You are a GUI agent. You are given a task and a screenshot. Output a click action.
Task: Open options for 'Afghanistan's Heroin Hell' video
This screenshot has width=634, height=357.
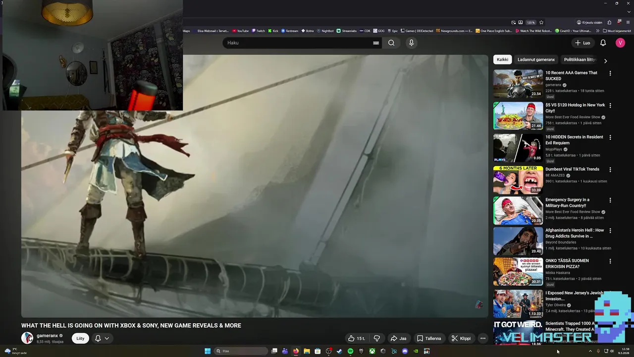(x=610, y=231)
